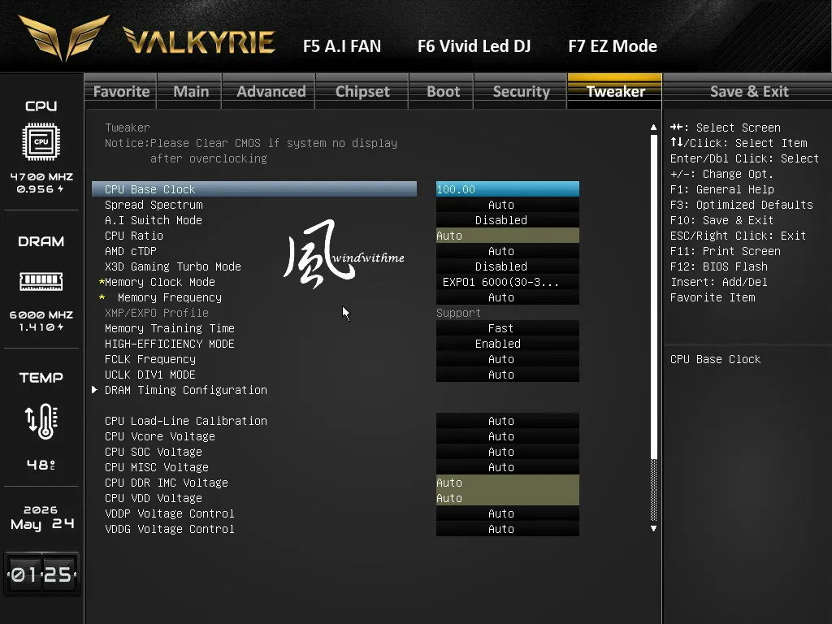Open VDDP Voltage Control Auto dropdown
Viewport: 832px width, 624px height.
(507, 513)
